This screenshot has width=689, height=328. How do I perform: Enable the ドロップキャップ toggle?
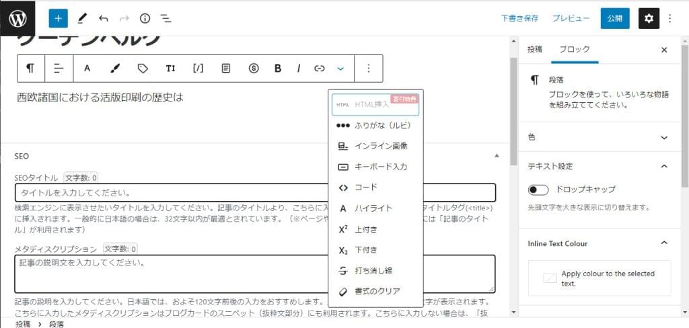[539, 190]
